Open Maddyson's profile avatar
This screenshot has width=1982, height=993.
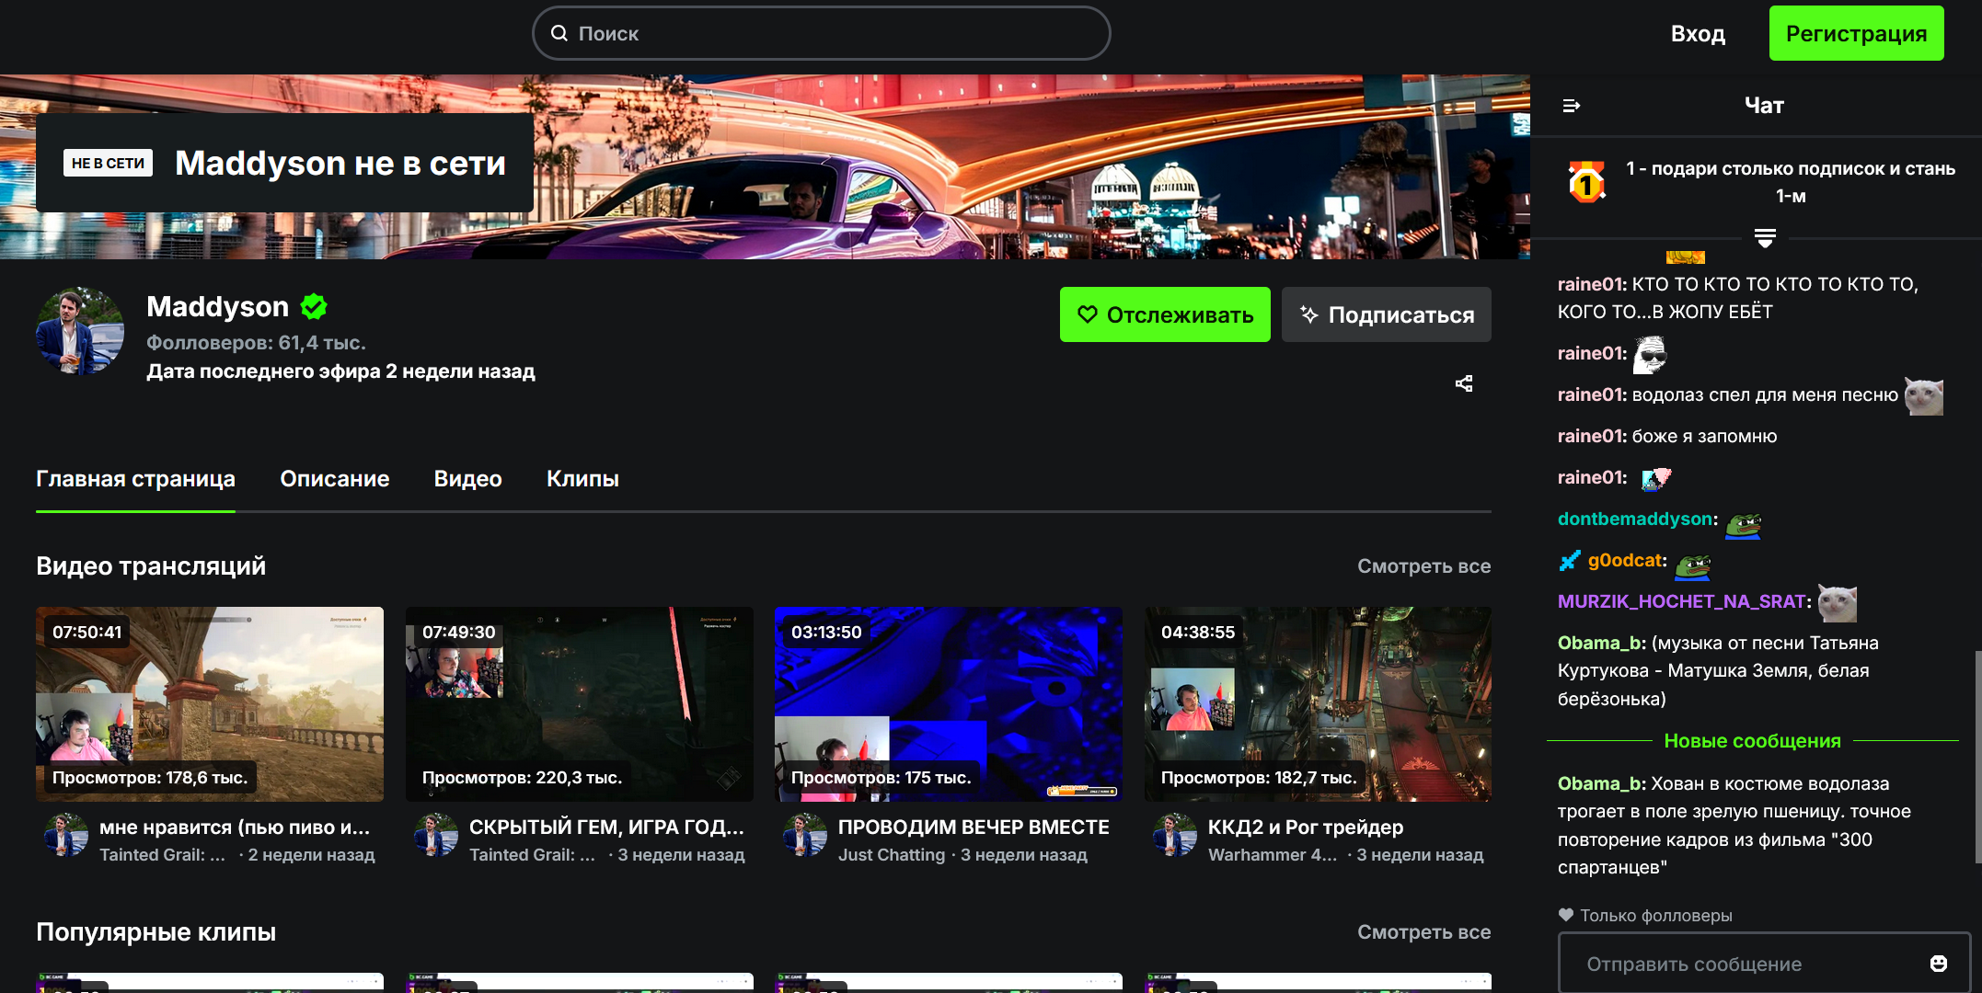tap(80, 331)
